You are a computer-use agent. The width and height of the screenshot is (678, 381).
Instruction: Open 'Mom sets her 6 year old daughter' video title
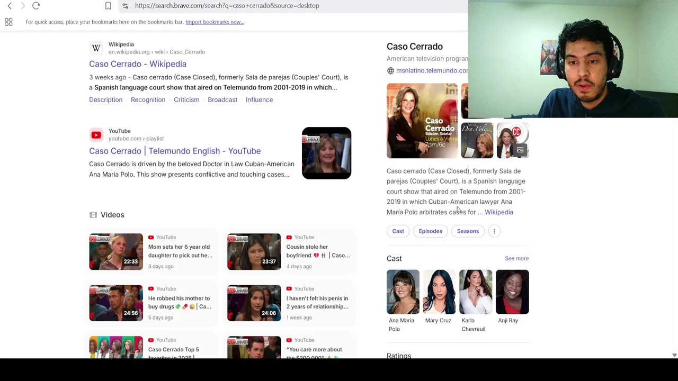(180, 251)
